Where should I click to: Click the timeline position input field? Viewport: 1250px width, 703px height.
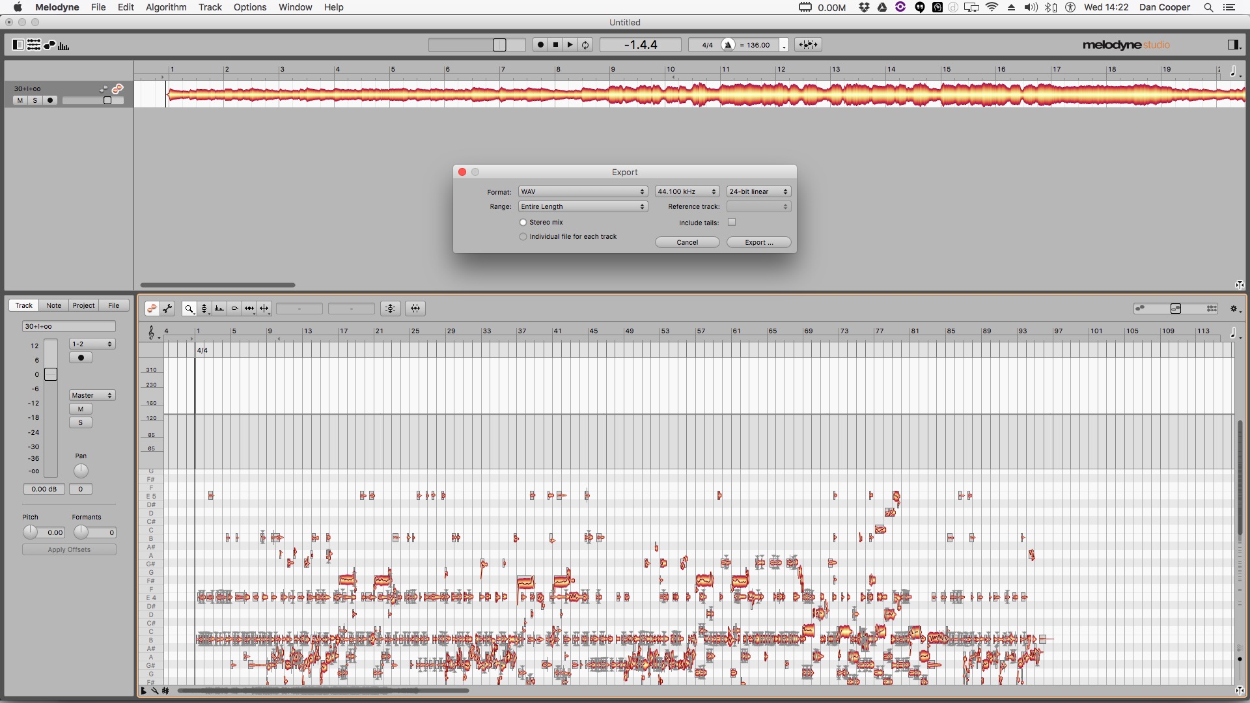coord(643,45)
